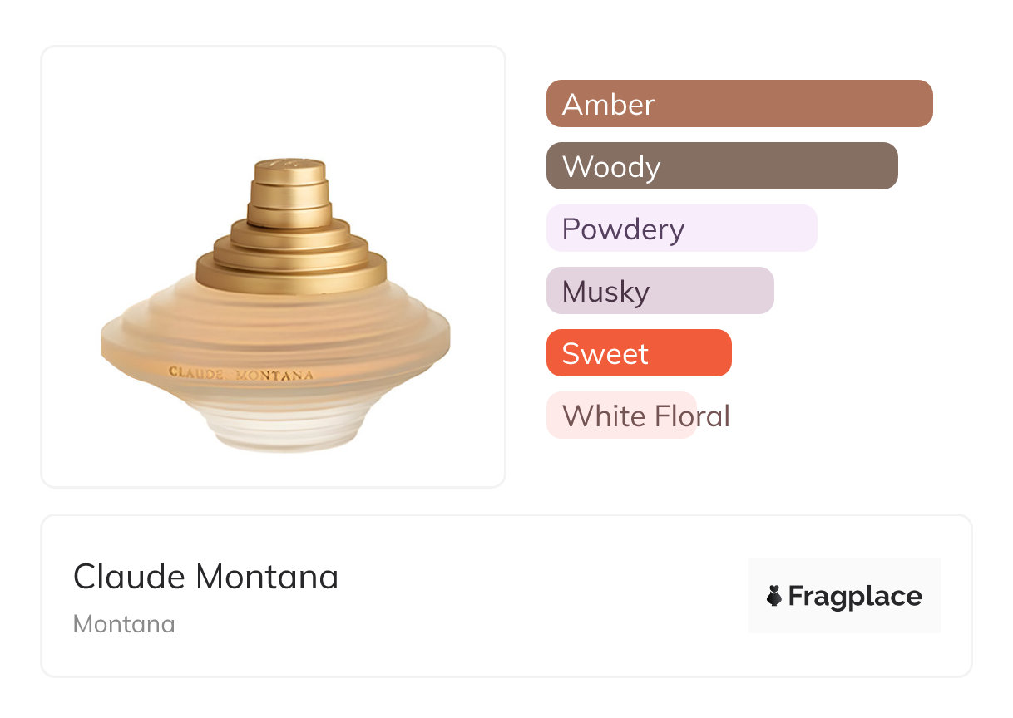Open the perfume bottle product image
Screen dimensions: 1013x718
tap(274, 266)
